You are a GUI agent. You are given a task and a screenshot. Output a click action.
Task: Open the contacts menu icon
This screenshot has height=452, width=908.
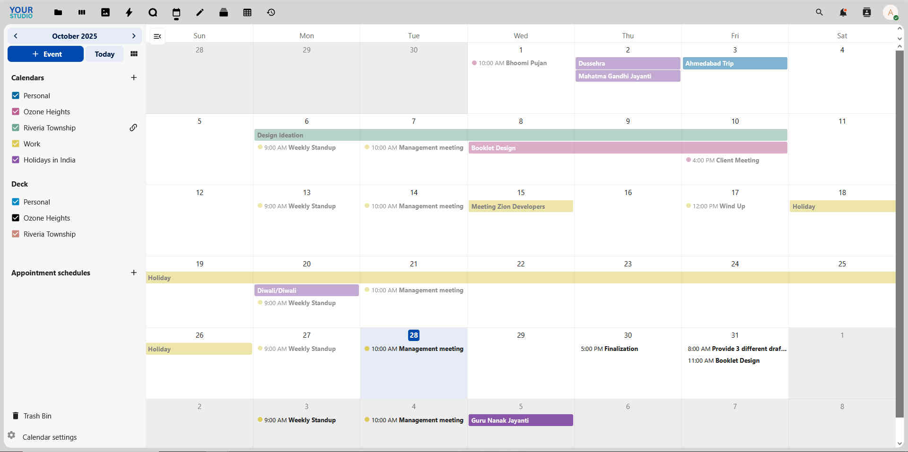click(x=867, y=13)
